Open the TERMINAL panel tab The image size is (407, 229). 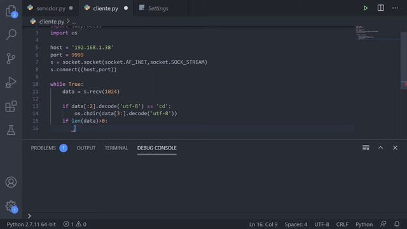[116, 148]
